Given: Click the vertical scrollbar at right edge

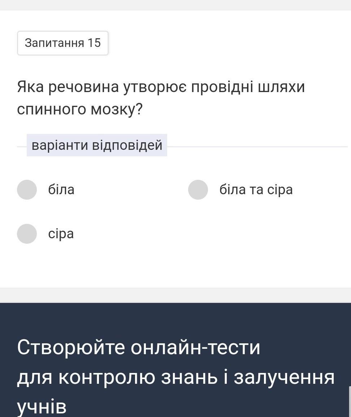Looking at the screenshot, I should pos(350,401).
